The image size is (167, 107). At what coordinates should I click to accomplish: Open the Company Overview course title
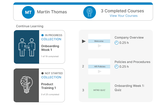(129, 38)
